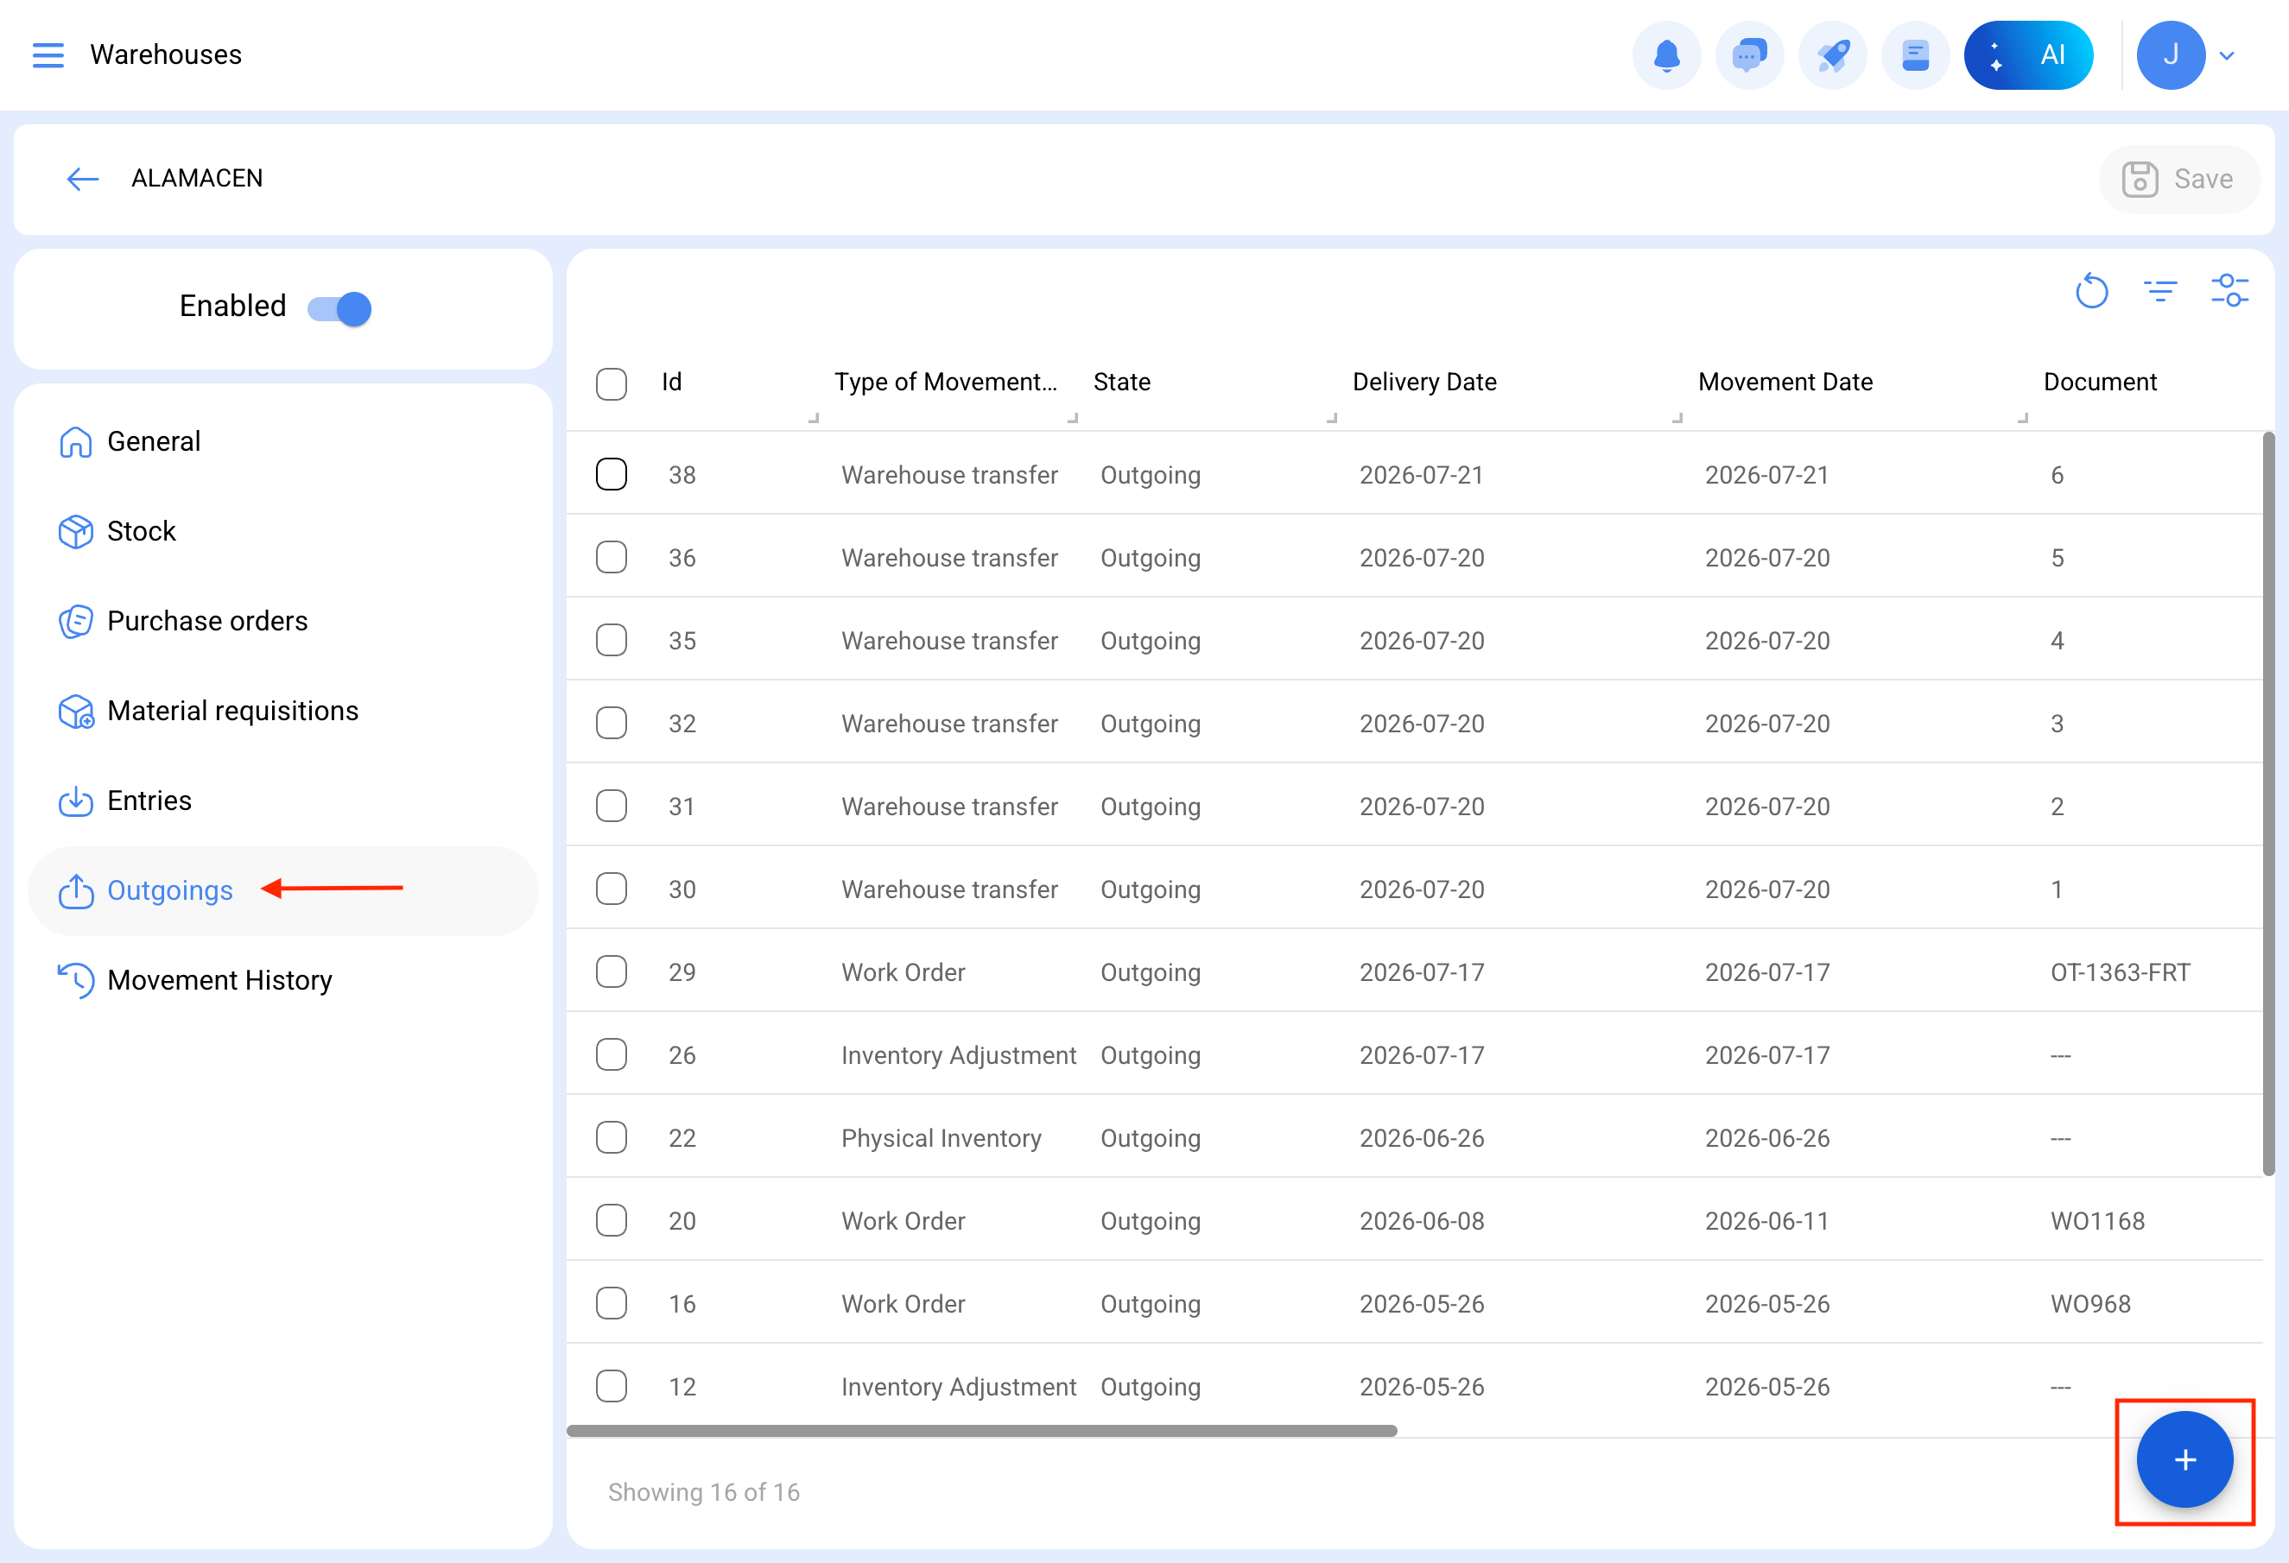Sort by the State column header
Viewport: 2289px width, 1563px height.
click(1122, 383)
